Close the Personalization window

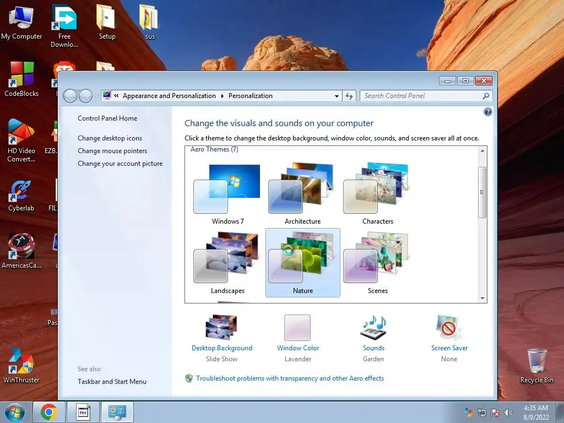[484, 81]
